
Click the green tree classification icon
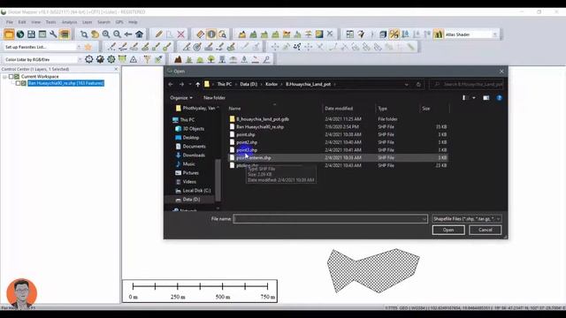[x=211, y=59]
